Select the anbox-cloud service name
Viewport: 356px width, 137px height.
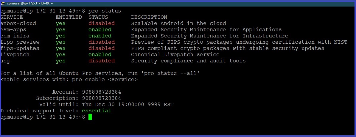click(x=18, y=23)
